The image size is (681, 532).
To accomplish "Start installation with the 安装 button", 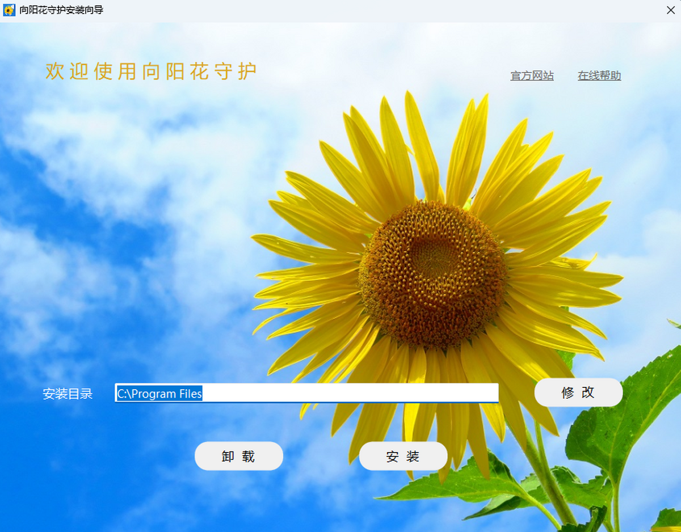I will tap(403, 457).
